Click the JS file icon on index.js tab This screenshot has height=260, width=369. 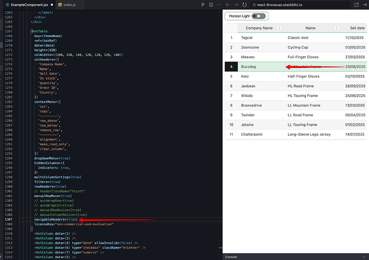[x=60, y=5]
